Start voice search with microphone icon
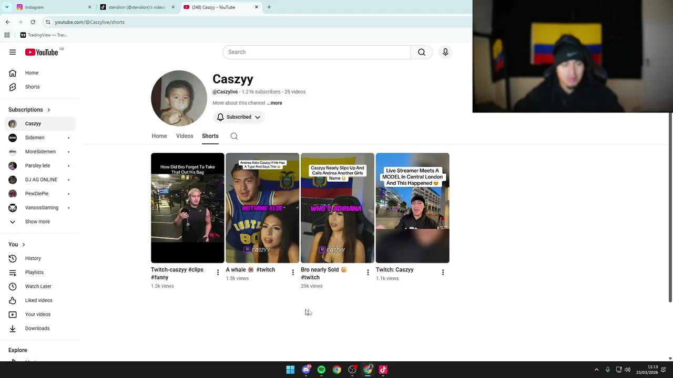 pos(445,52)
